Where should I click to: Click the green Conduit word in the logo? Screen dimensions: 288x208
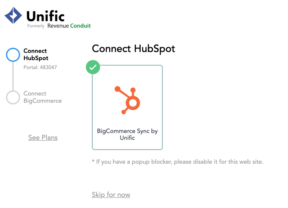click(x=80, y=25)
